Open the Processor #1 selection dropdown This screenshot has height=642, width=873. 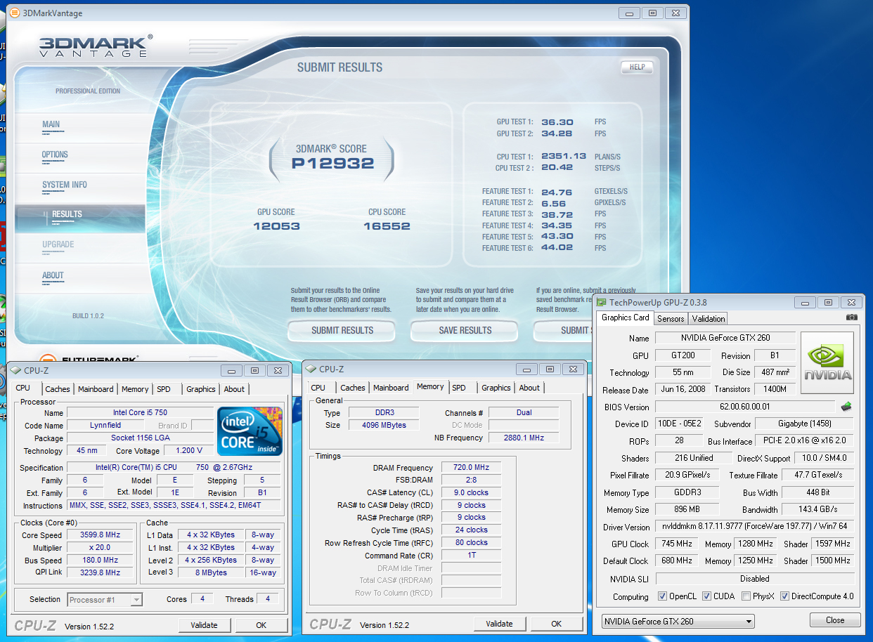click(105, 599)
